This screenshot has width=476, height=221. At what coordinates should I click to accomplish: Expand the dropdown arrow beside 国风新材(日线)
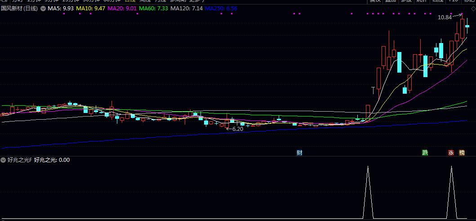tap(43, 9)
